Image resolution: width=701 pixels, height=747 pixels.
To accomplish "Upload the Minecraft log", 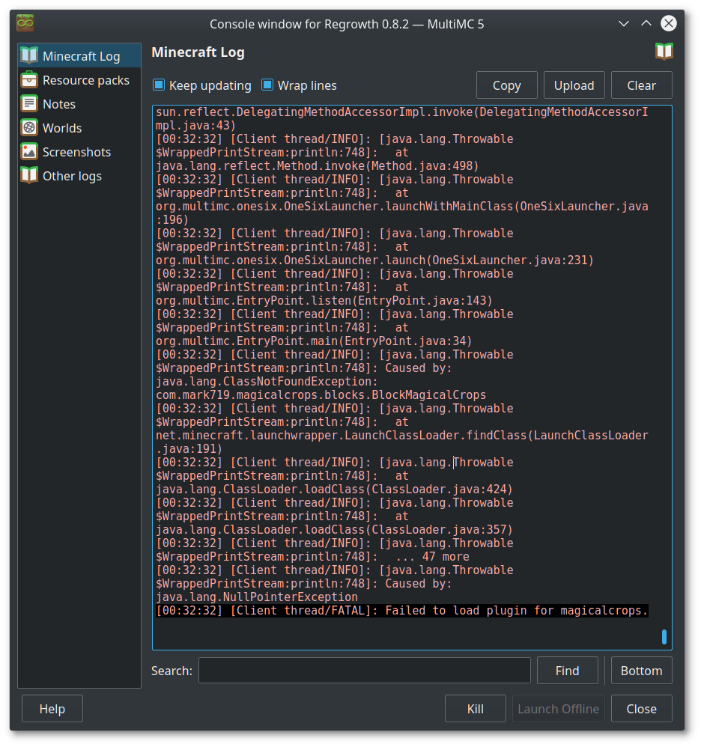I will point(574,85).
